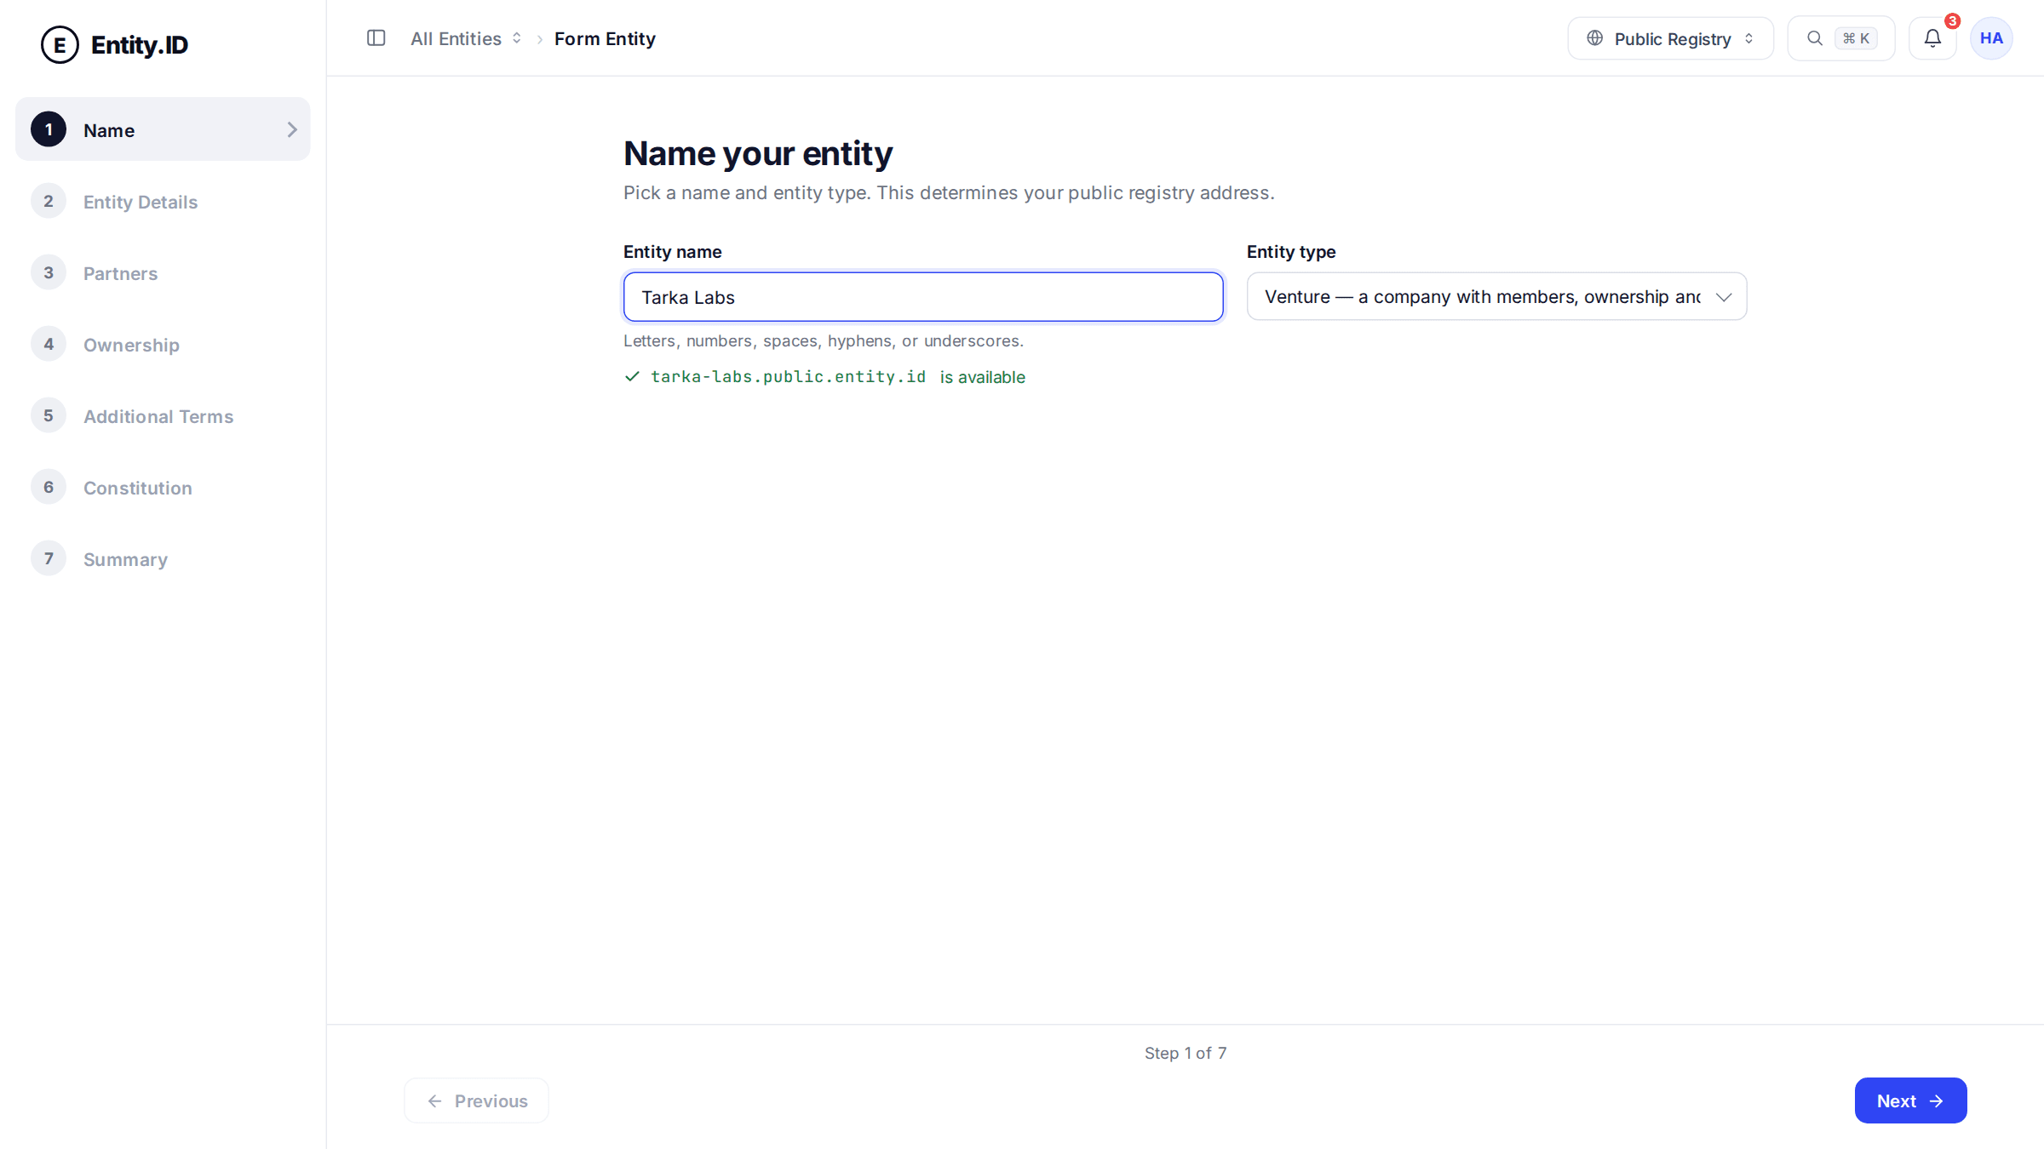Open the Public Registry selector
Screen dimensions: 2044x1149
coord(1670,38)
